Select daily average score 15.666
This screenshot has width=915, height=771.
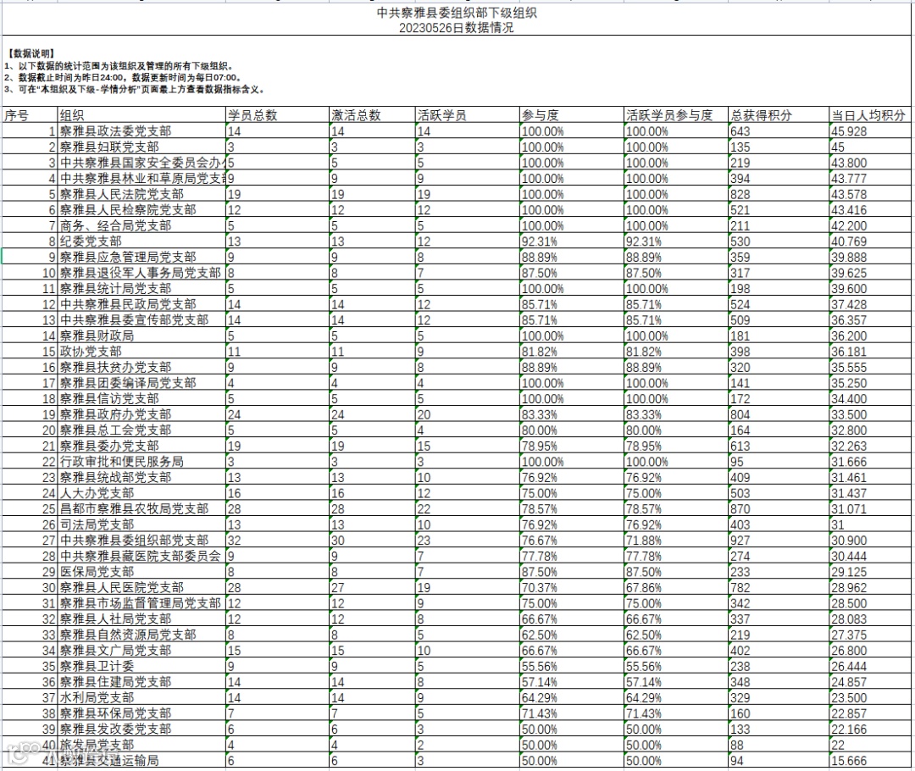click(869, 761)
